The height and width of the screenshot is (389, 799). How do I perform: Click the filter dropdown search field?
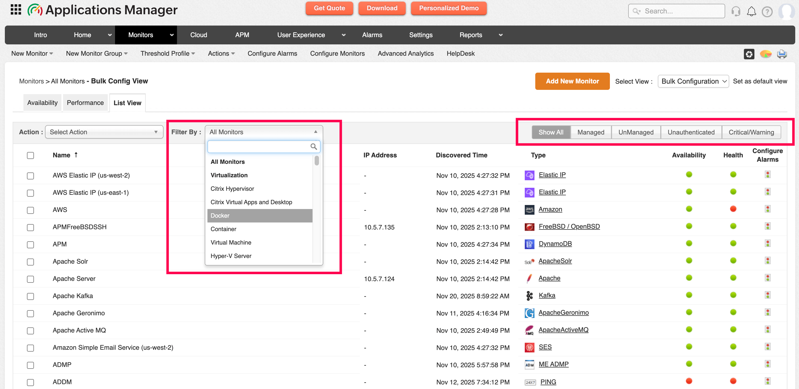pyautogui.click(x=264, y=147)
